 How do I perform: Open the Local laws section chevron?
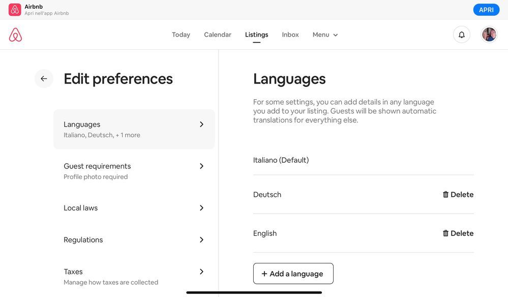pyautogui.click(x=201, y=208)
